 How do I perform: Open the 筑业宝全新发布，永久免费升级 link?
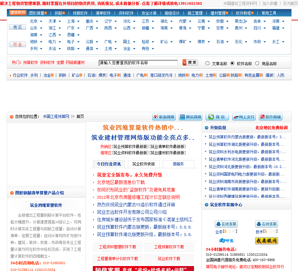(x=129, y=175)
